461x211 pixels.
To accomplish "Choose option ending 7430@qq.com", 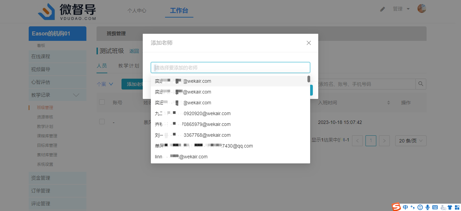I will (x=230, y=146).
